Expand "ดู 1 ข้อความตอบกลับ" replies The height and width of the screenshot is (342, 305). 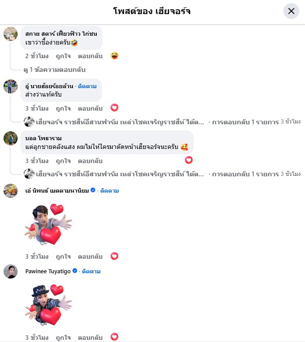point(55,70)
